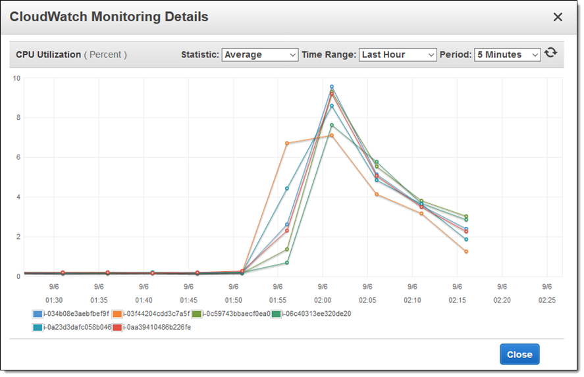The height and width of the screenshot is (377, 584).
Task: Open the Statistic dropdown showing Average
Action: pos(260,55)
